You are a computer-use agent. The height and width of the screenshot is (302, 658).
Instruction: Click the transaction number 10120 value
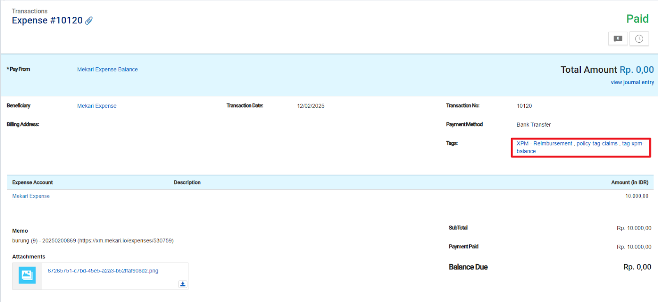(524, 106)
